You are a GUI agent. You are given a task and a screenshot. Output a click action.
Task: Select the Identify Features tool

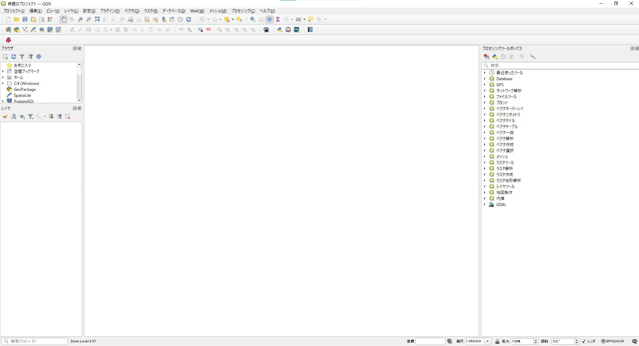253,20
